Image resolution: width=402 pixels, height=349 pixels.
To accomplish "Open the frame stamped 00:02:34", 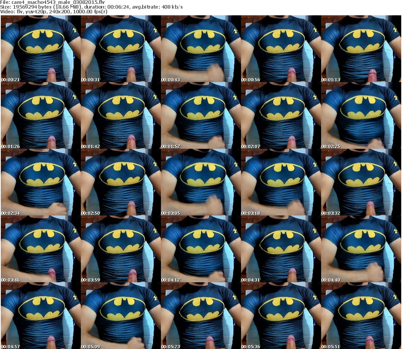I will coord(41,182).
